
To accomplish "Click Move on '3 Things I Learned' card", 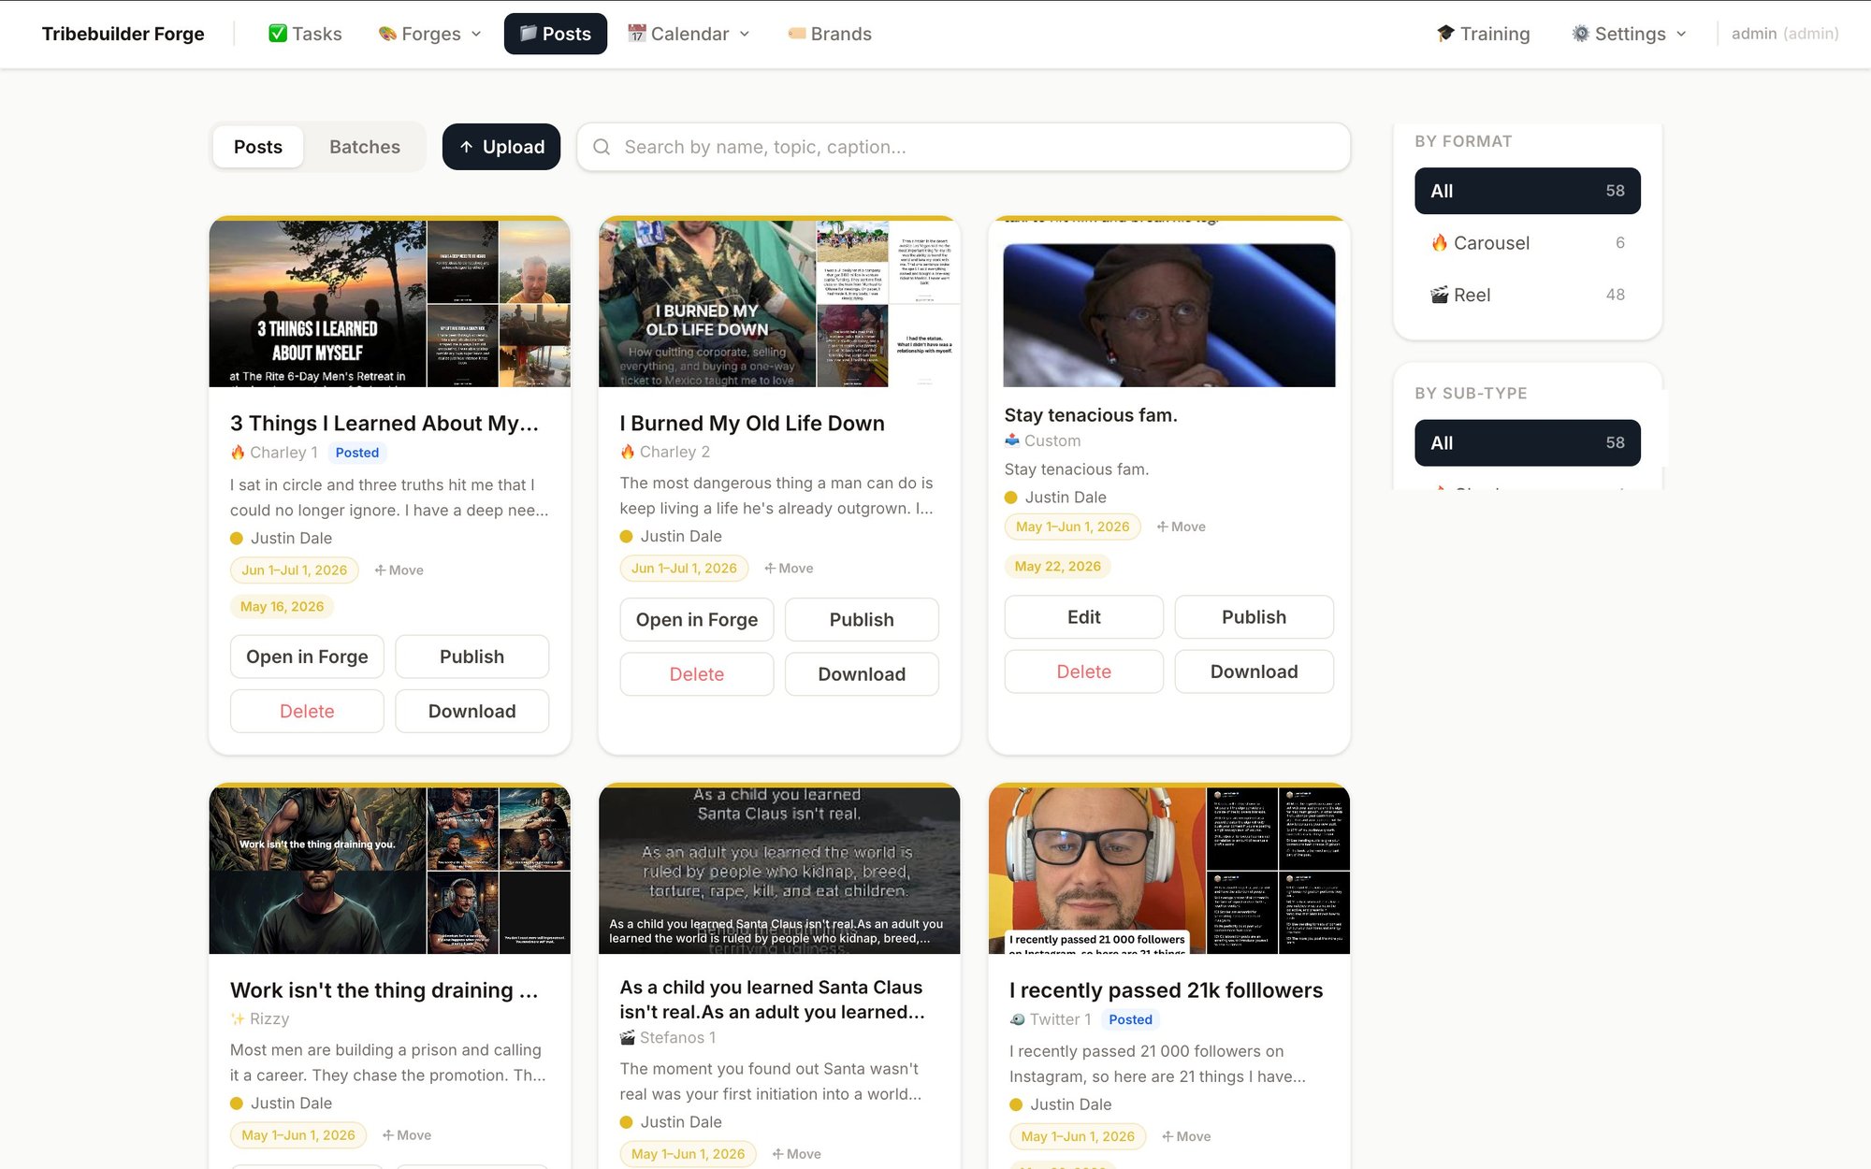I will (399, 570).
